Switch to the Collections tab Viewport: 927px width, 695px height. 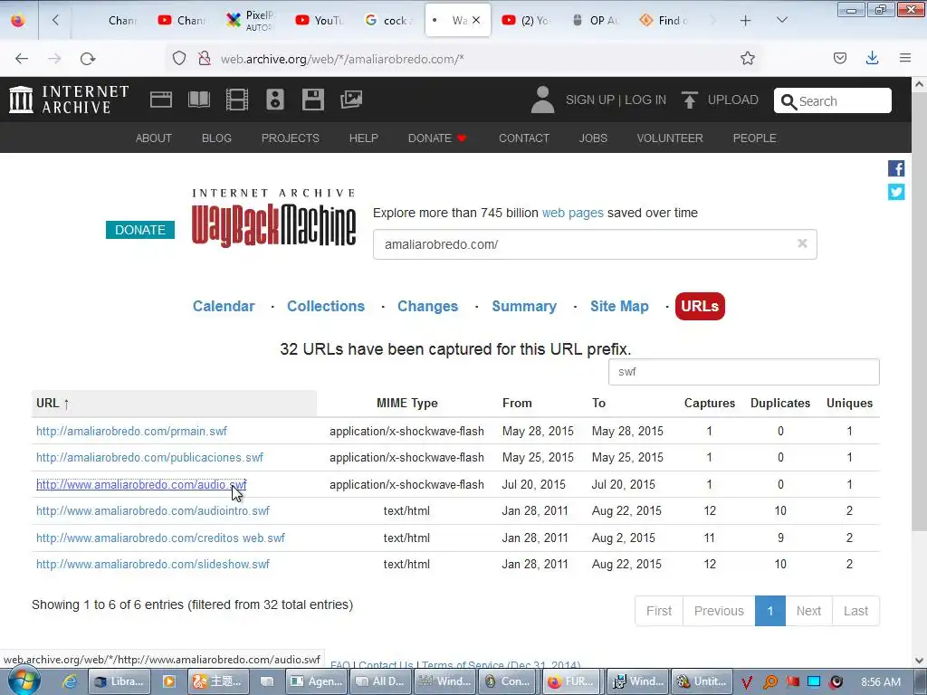(326, 306)
